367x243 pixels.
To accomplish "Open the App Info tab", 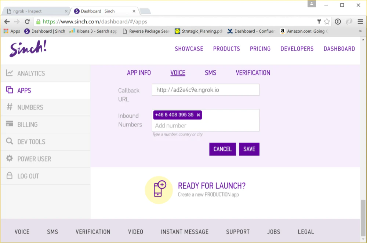I will tap(139, 73).
